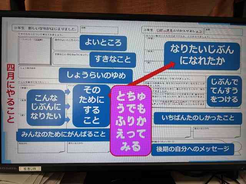Click the top blue arrow beside そのためにすること
The width and height of the screenshot is (246, 184).
(68, 91)
